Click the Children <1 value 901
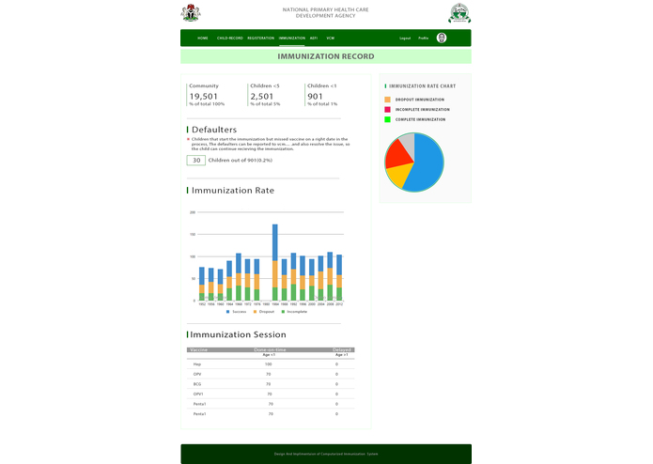The width and height of the screenshot is (653, 464). click(x=315, y=96)
